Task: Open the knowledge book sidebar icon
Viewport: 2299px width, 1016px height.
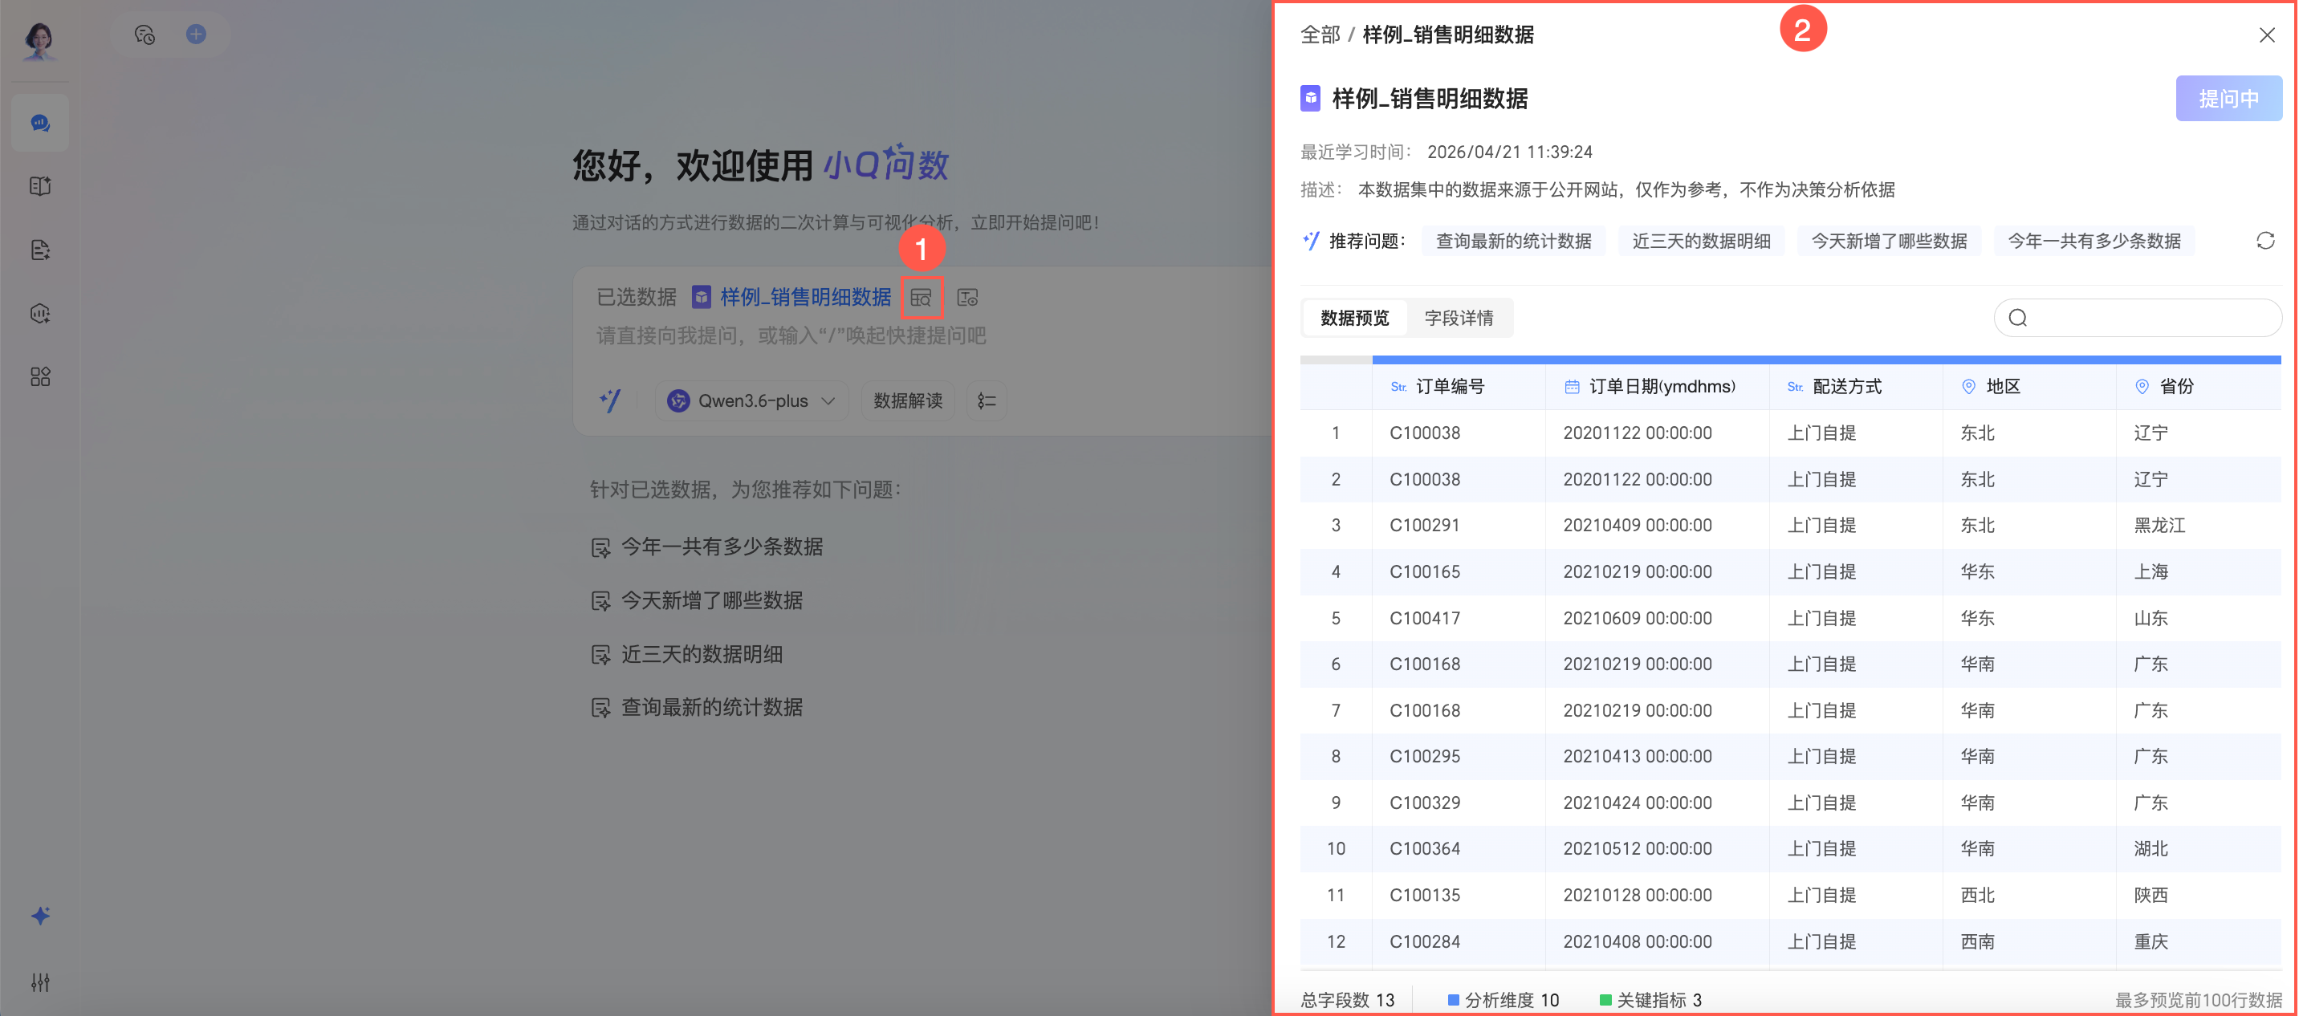Action: point(40,185)
